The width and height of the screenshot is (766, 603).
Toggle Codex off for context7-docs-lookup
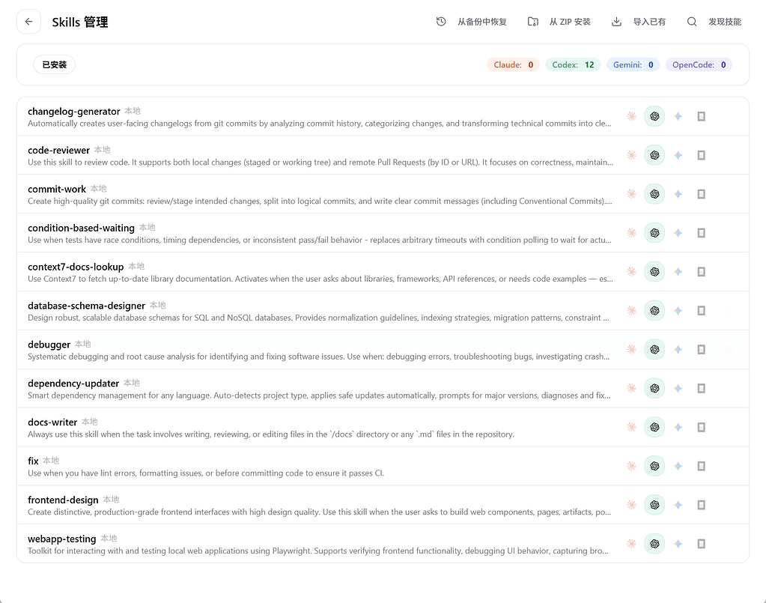(654, 272)
